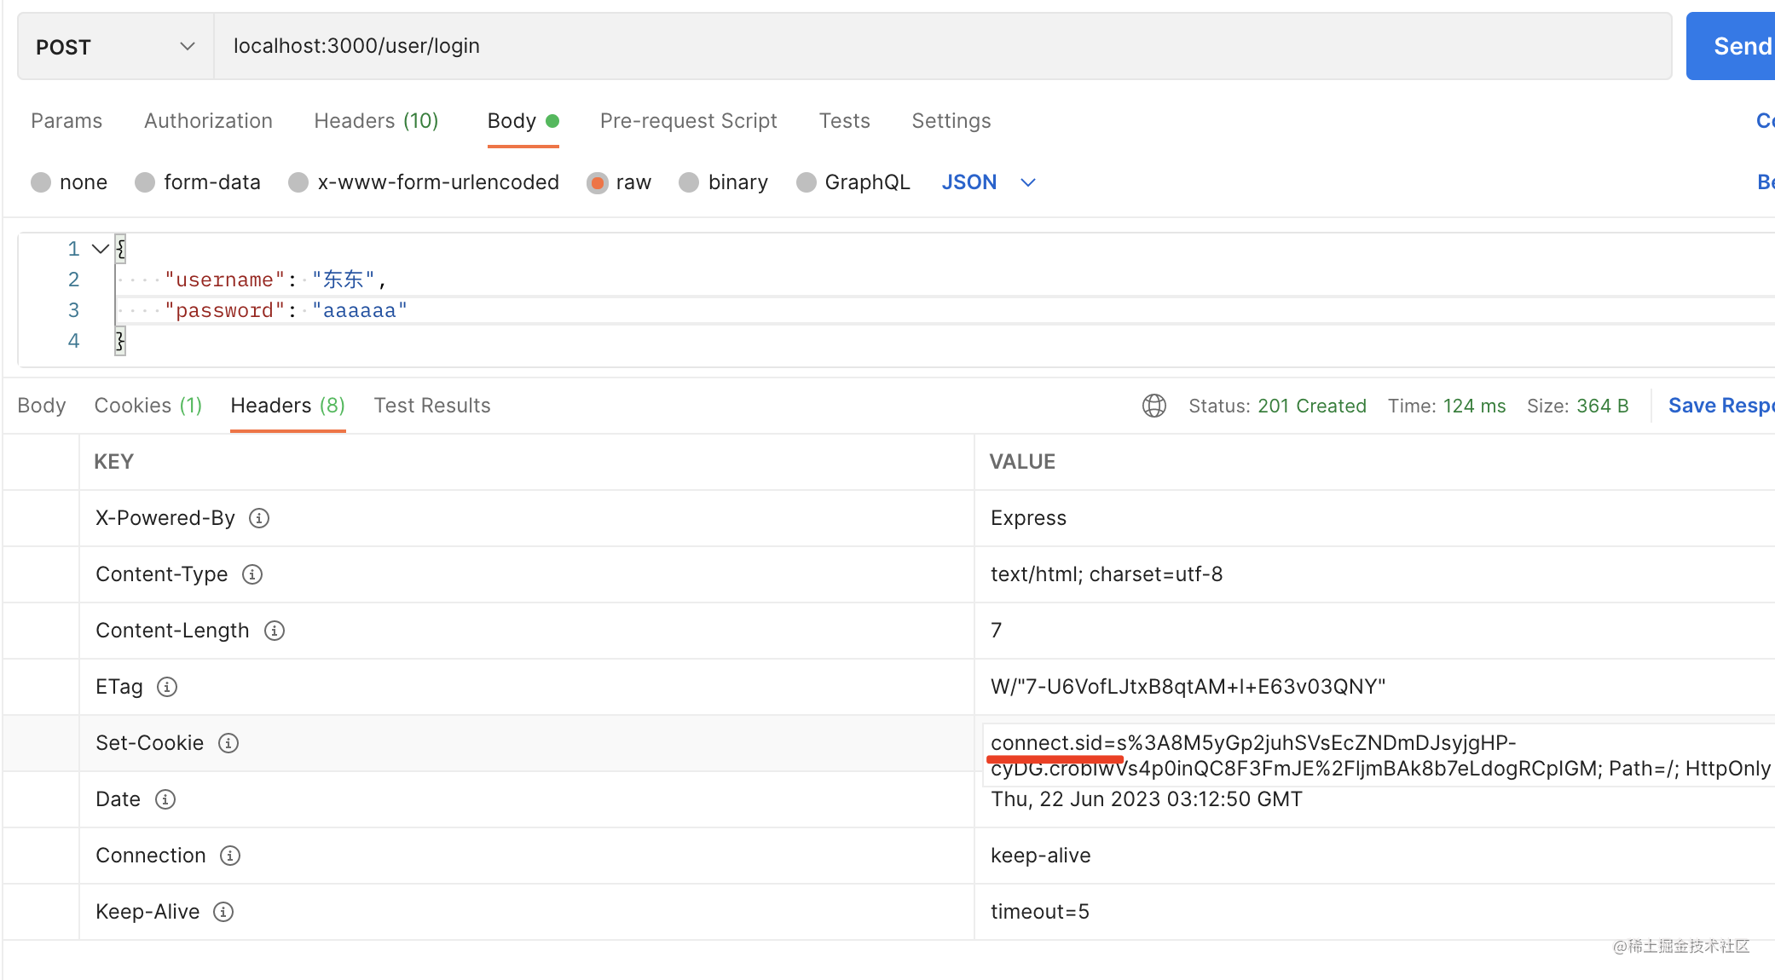This screenshot has width=1775, height=980.
Task: Click info icon beside Set-Cookie header
Action: coord(228,743)
